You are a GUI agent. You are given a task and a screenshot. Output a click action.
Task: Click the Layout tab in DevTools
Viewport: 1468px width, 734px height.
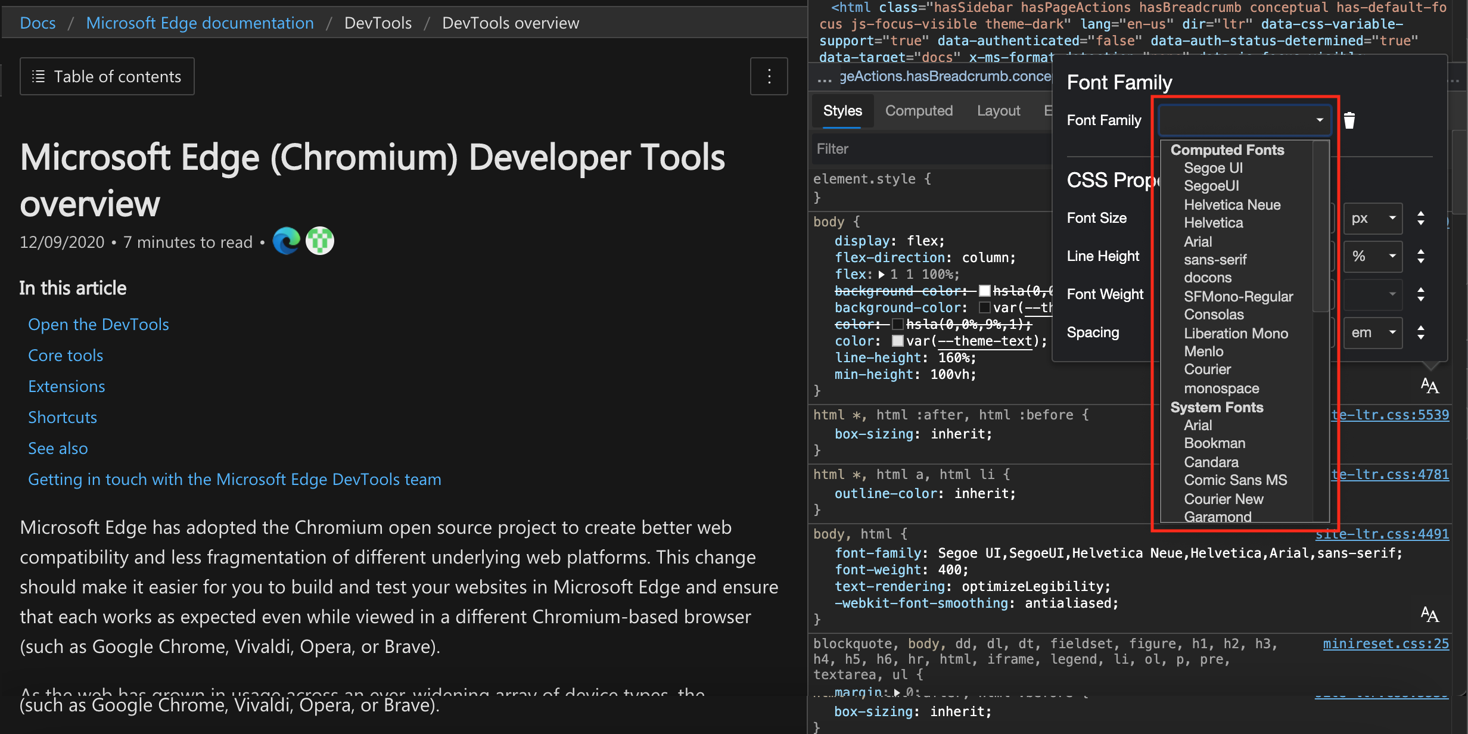(996, 111)
